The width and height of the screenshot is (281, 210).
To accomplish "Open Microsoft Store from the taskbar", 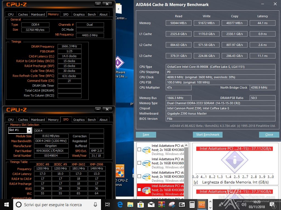I will pyautogui.click(x=141, y=205).
